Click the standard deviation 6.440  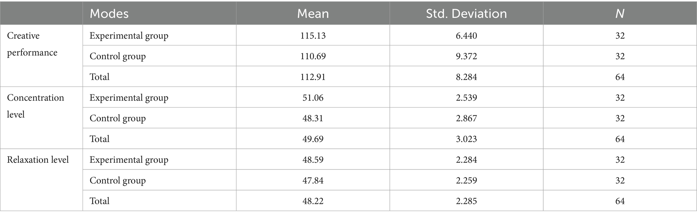point(466,36)
